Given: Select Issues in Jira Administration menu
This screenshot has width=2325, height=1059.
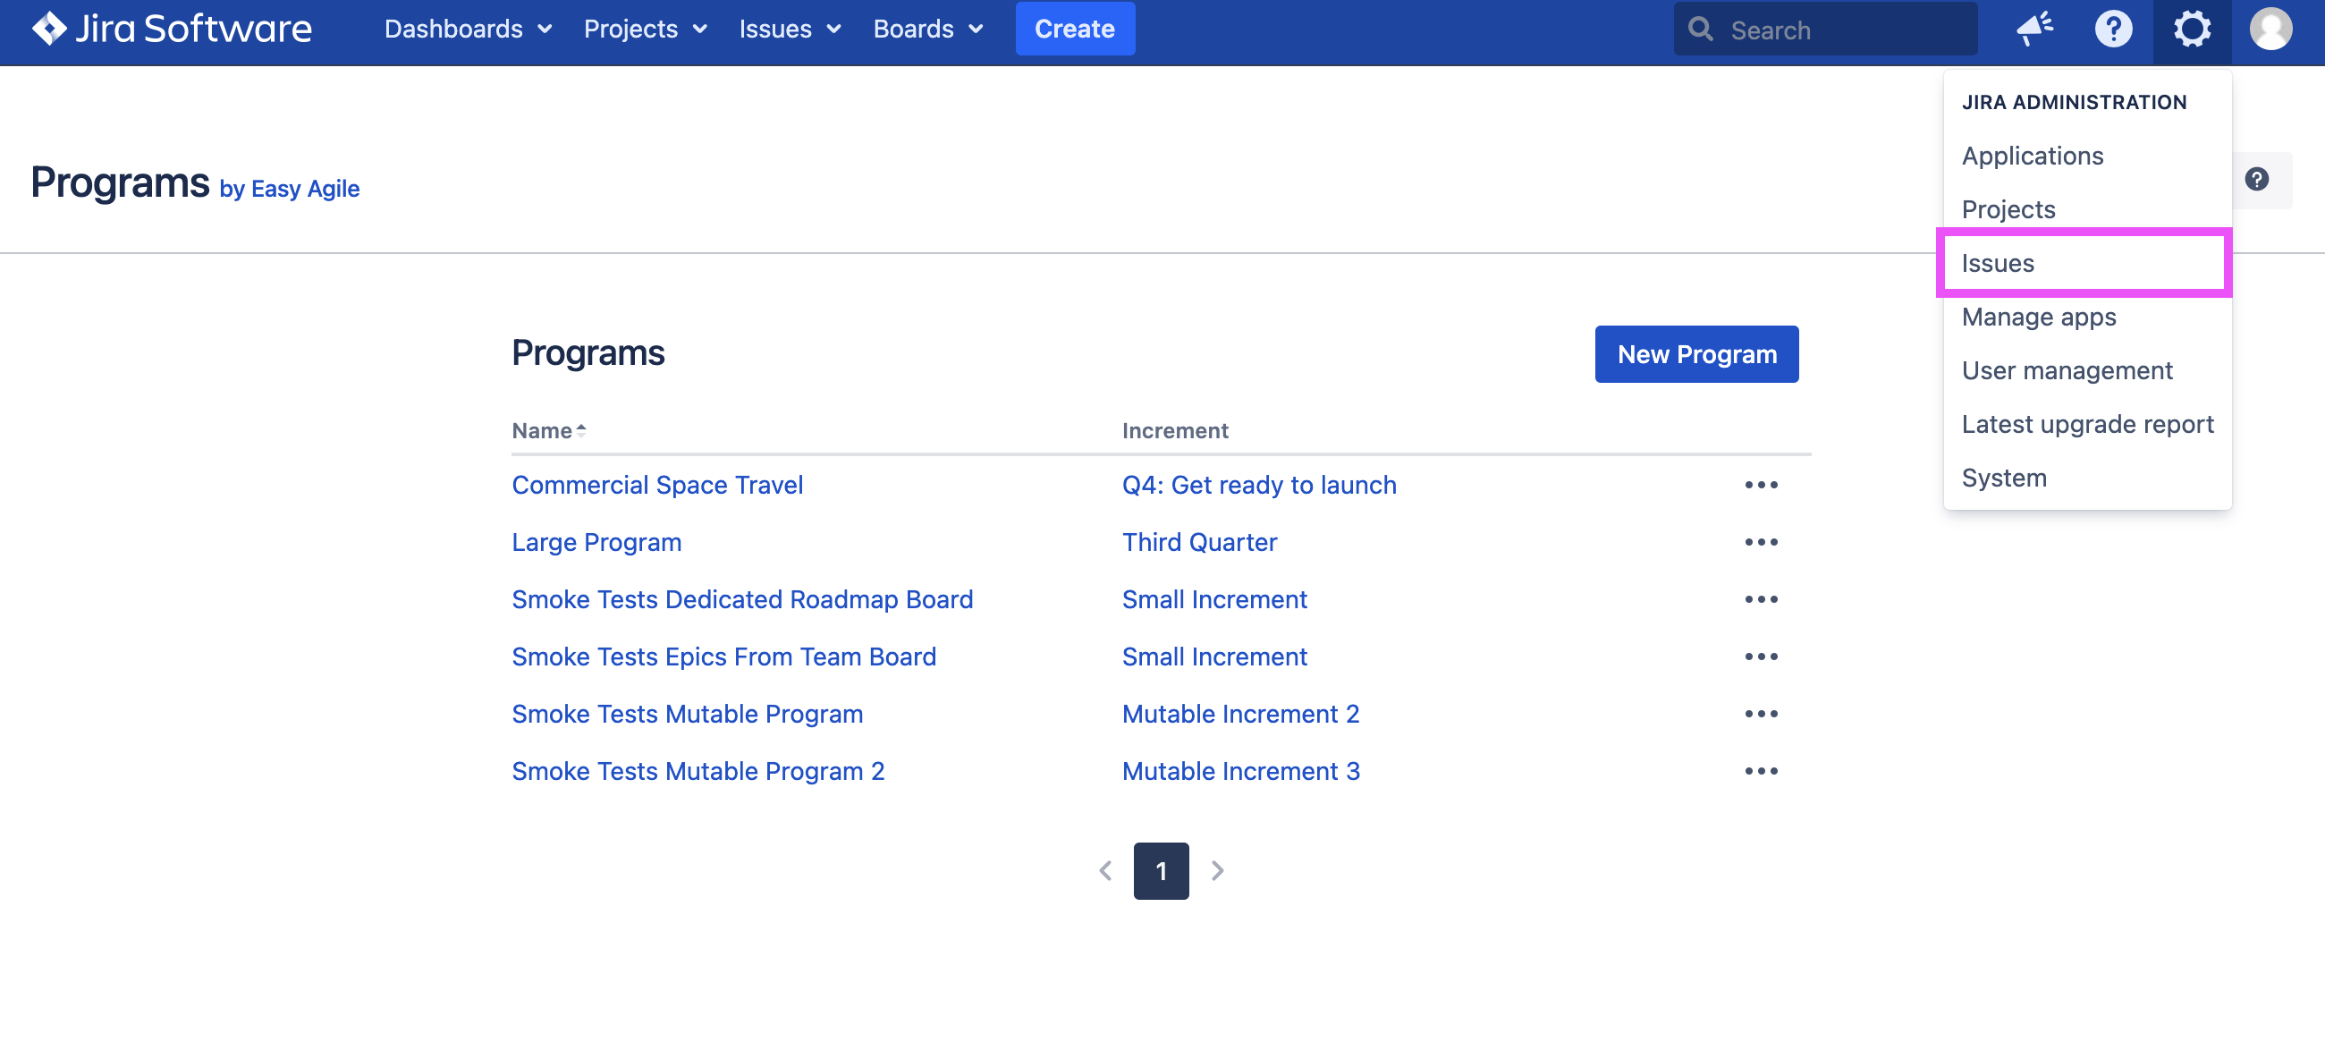Looking at the screenshot, I should (1998, 263).
